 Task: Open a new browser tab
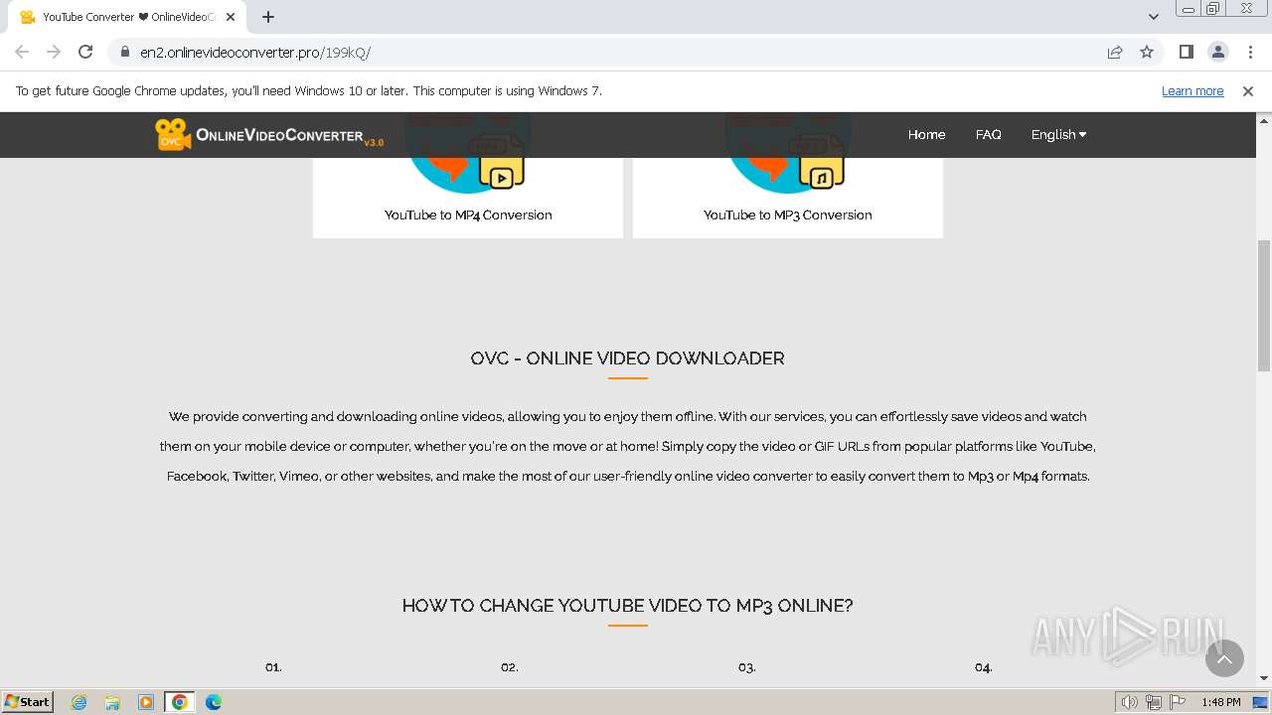point(268,17)
